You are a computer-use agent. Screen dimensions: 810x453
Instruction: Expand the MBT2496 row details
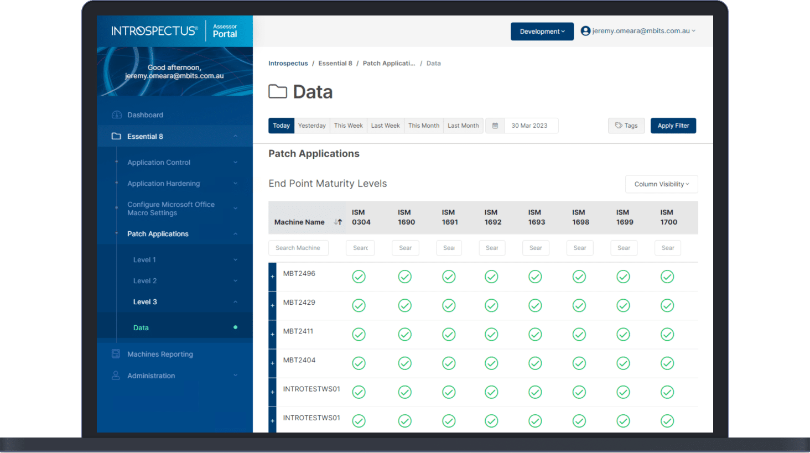tap(272, 277)
